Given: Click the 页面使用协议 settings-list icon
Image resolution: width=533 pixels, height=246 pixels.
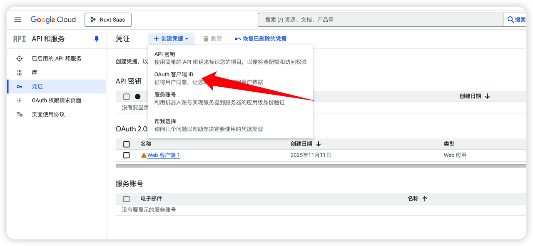Looking at the screenshot, I should pyautogui.click(x=19, y=114).
